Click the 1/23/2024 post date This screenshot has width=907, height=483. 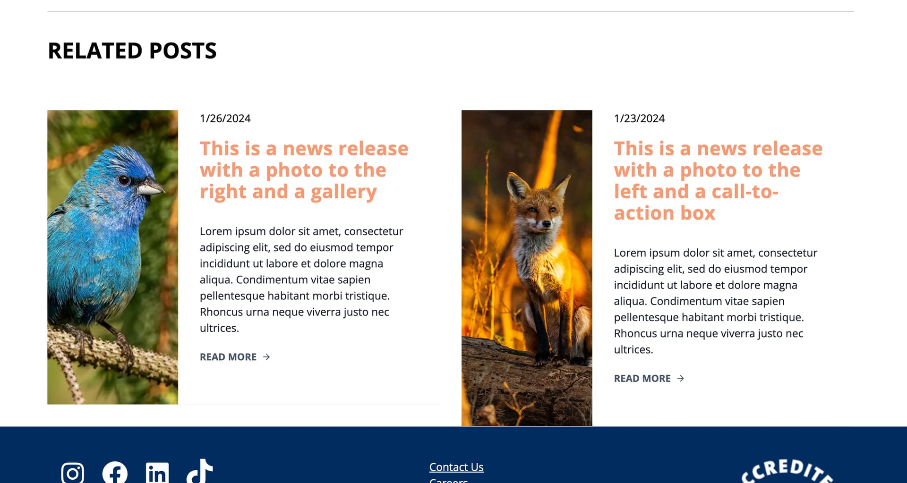click(x=639, y=119)
